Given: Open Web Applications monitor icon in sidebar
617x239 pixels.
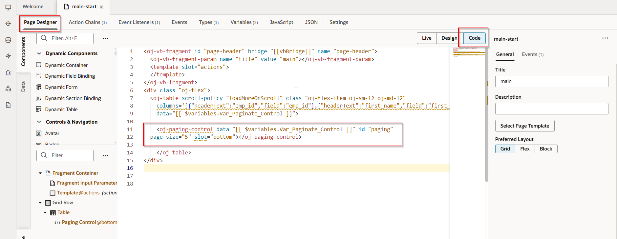Looking at the screenshot, I should (8, 8).
